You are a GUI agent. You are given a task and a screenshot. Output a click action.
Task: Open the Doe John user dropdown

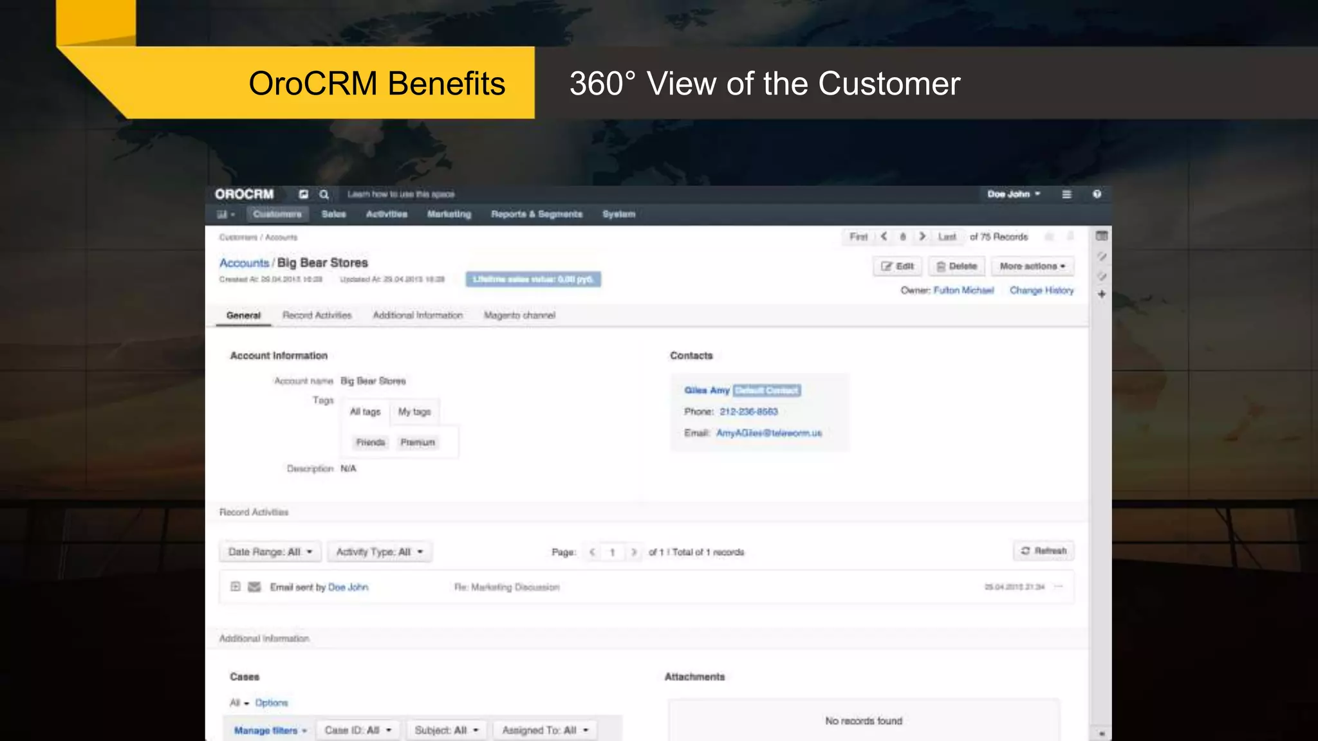(x=1014, y=194)
